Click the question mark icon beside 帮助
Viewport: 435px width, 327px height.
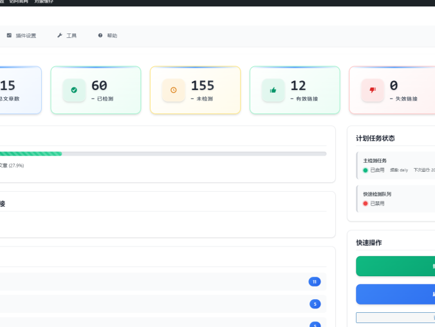click(100, 35)
